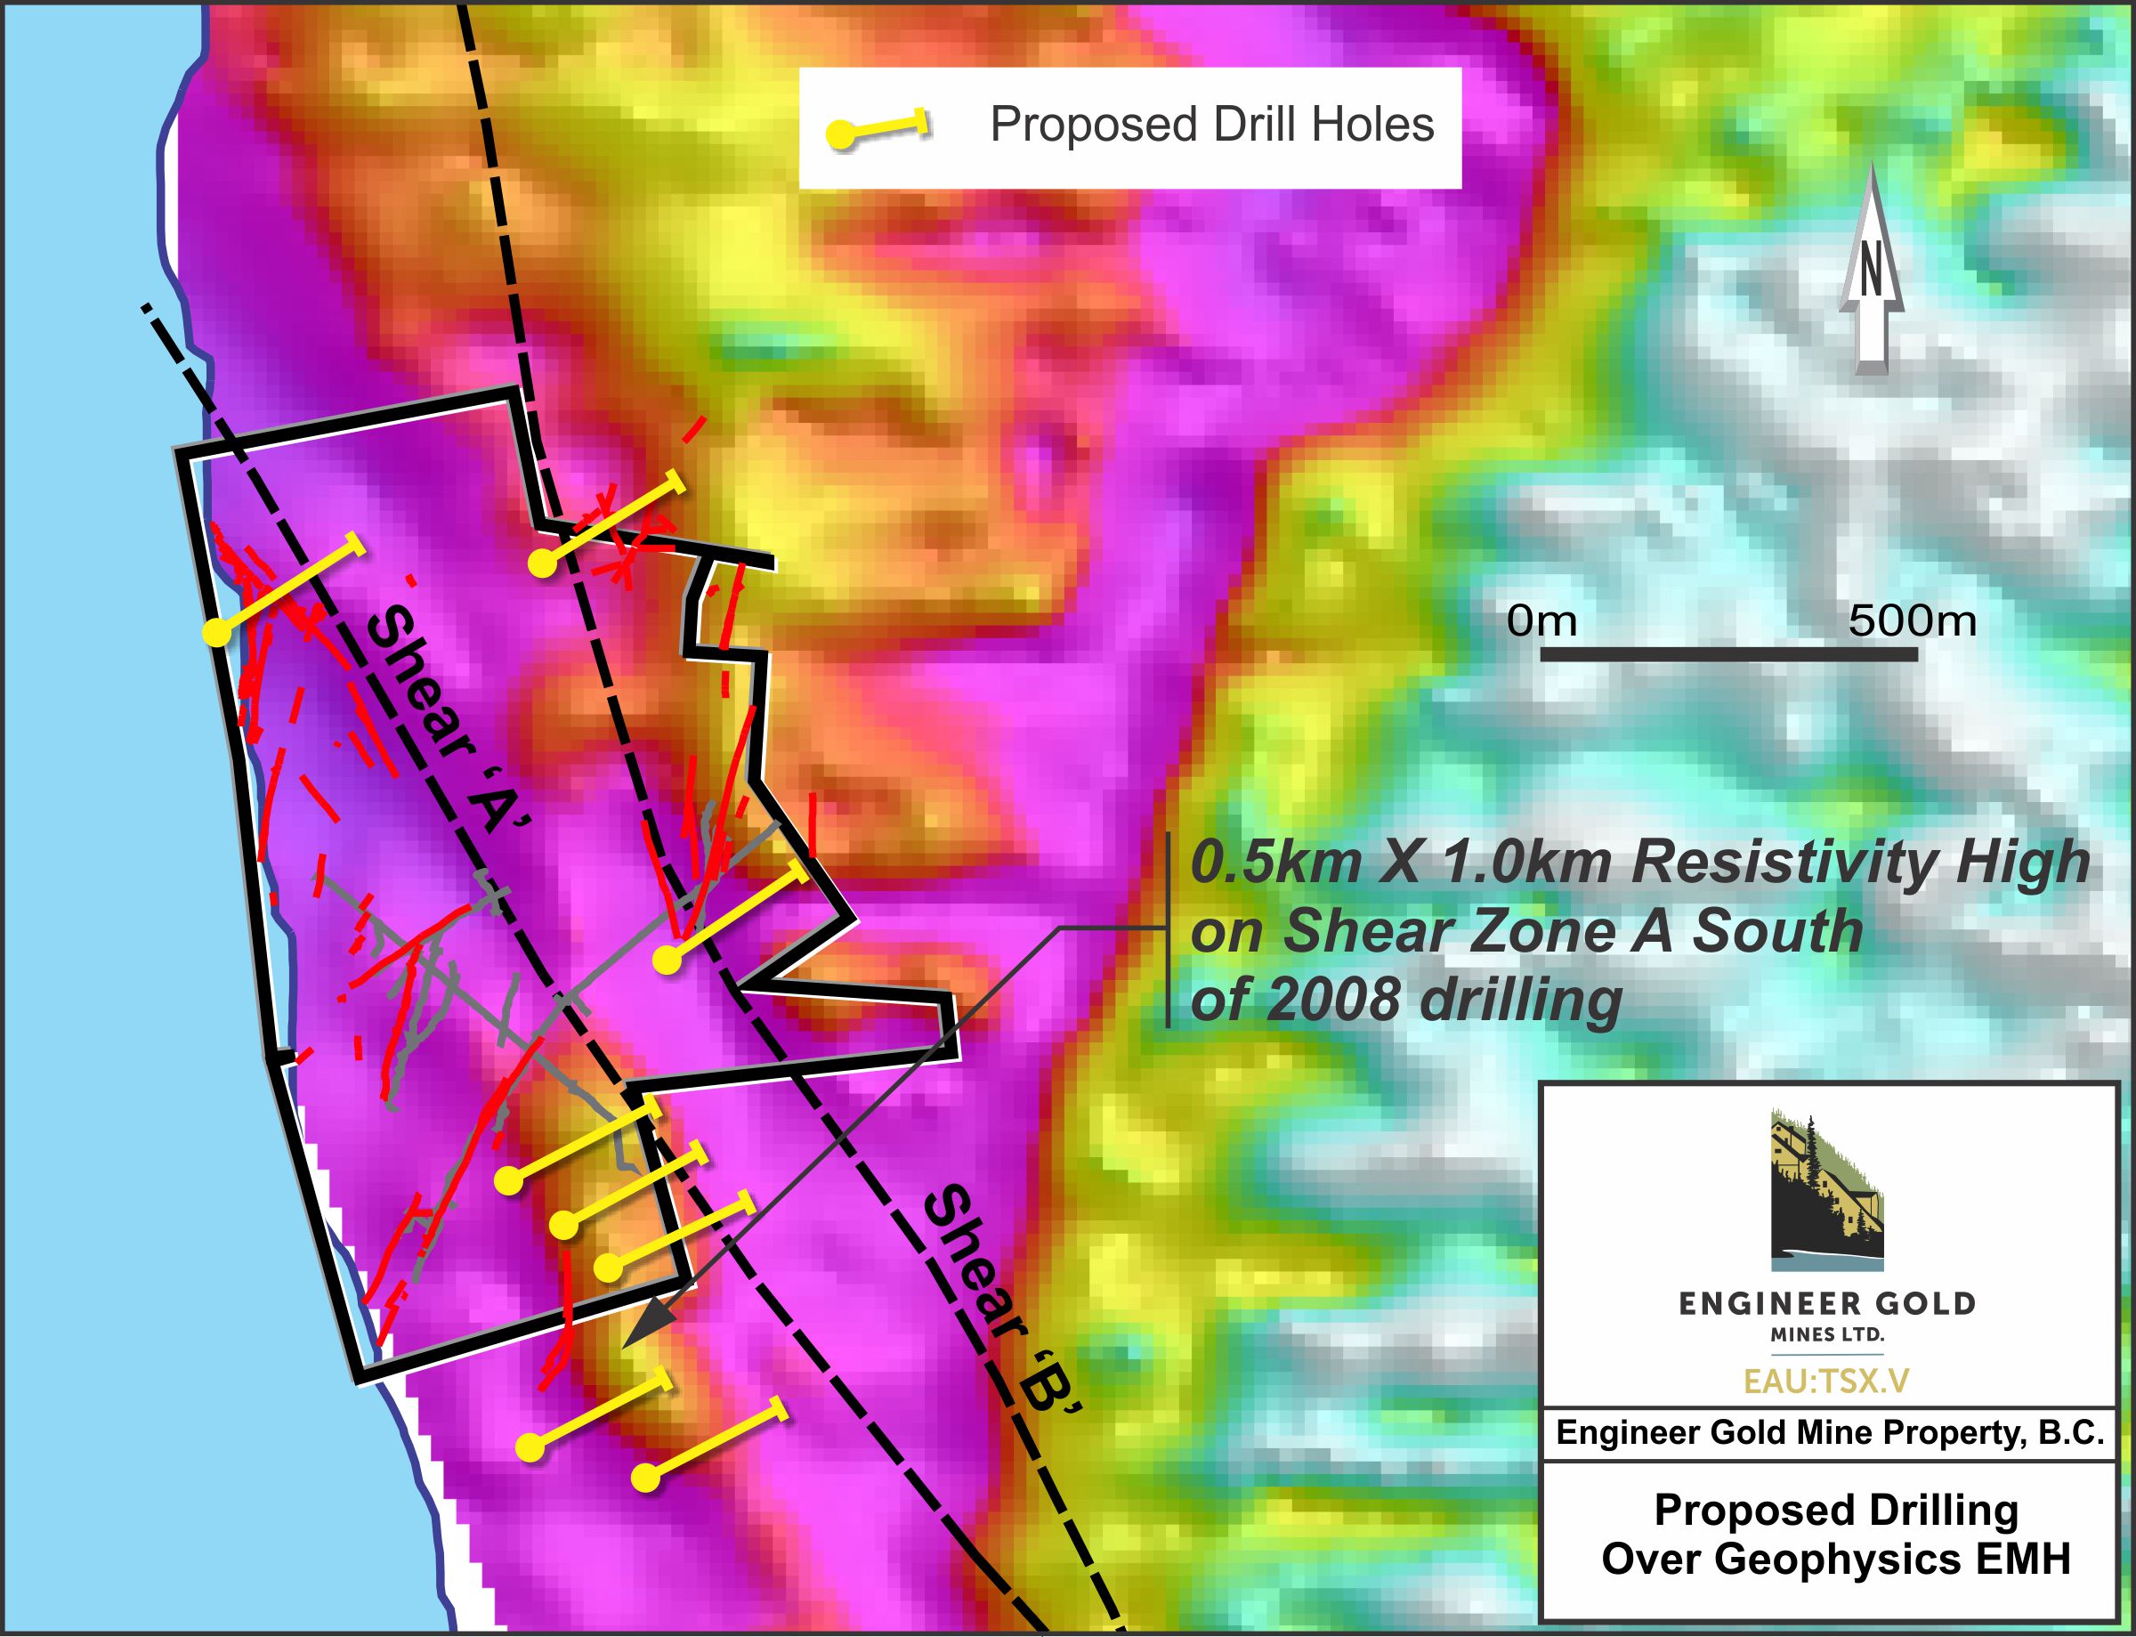Viewport: 2136px width, 1637px height.
Task: Click 'Engineer Gold Mine Property, B.C.' title
Action: 1830,1432
